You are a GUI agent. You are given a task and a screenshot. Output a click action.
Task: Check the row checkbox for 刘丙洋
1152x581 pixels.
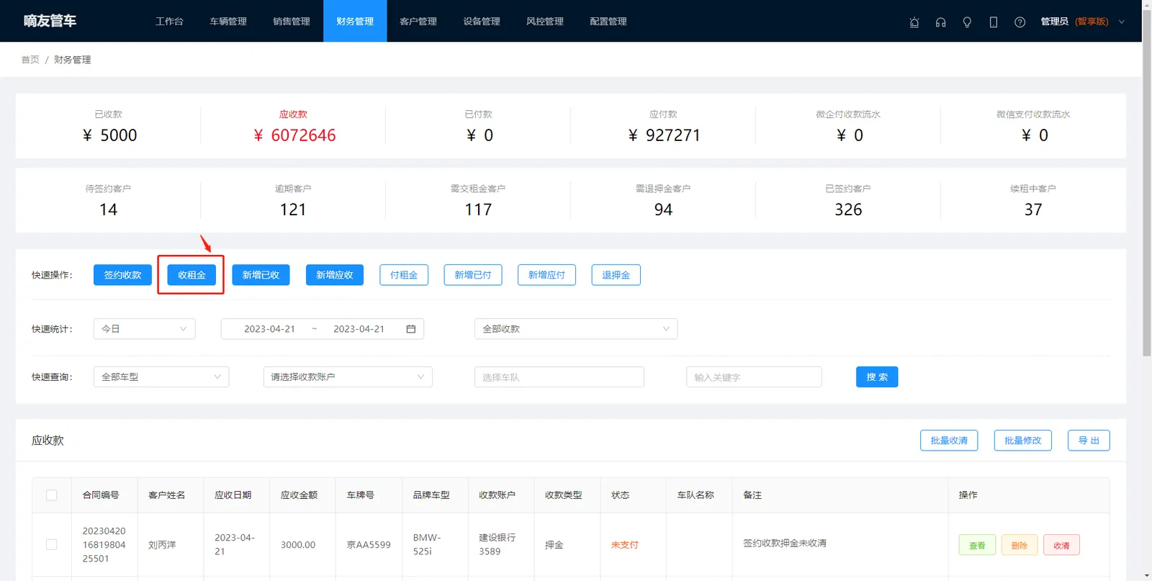tap(52, 545)
